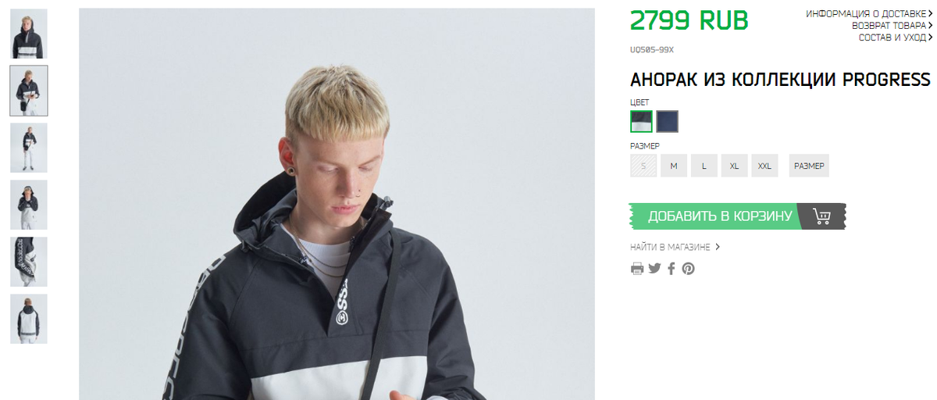The width and height of the screenshot is (937, 400).
Task: Expand ИНФОРМАЦИЯ О ДОСТАВКЕ section
Action: 869,14
